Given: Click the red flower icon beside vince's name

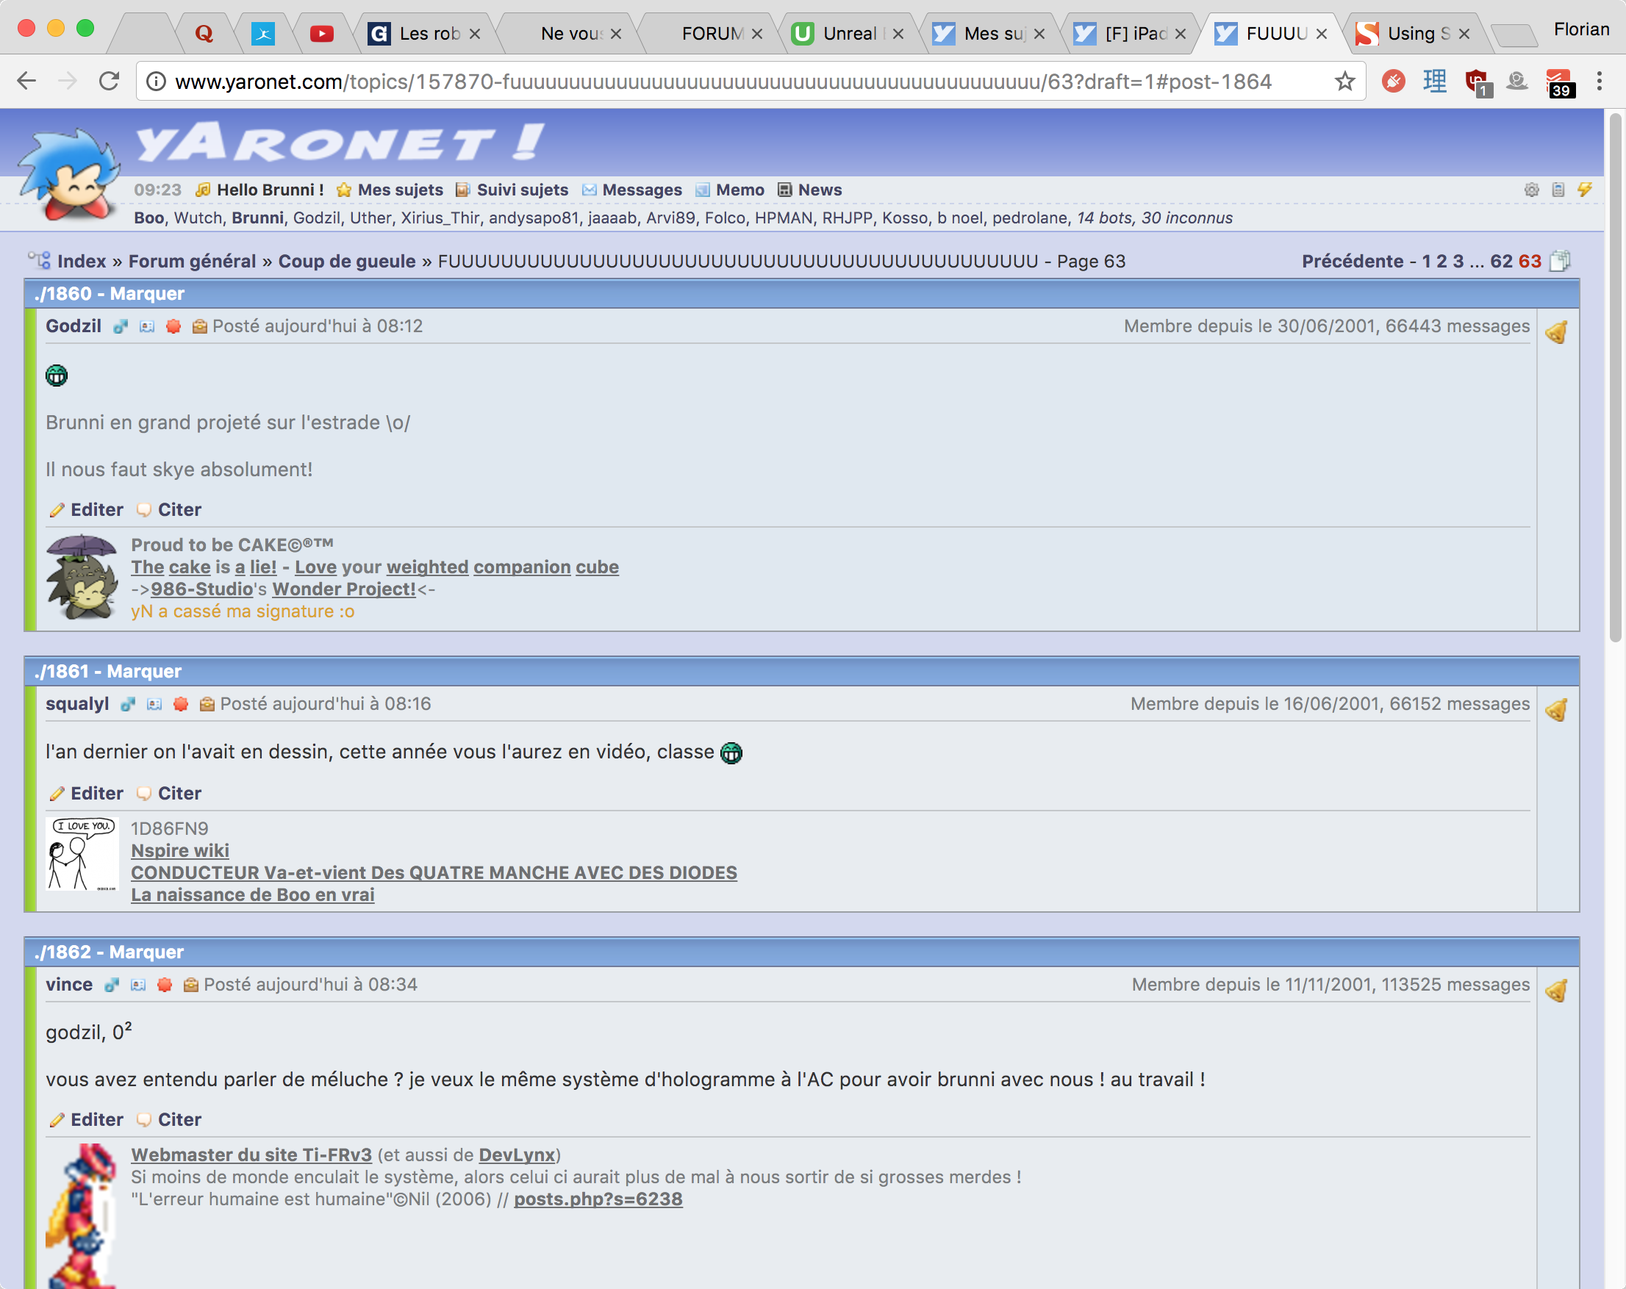Looking at the screenshot, I should point(165,985).
